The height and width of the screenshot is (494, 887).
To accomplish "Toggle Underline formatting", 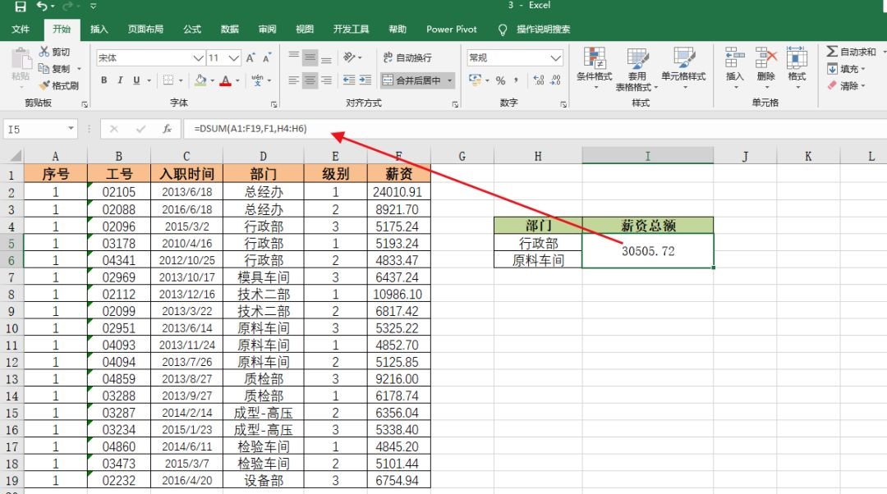I will pos(136,80).
